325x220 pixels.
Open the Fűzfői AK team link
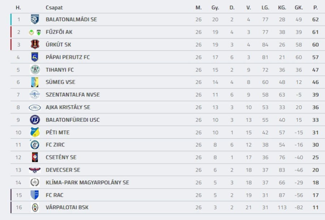point(59,32)
